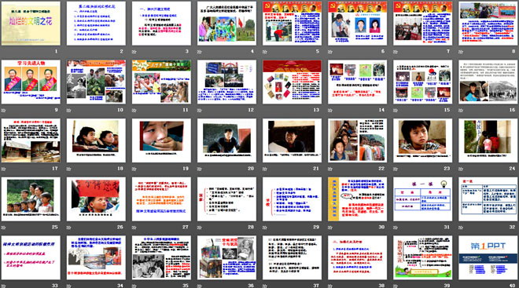
Task: Click the animation star under slide 4
Action: tap(199, 52)
